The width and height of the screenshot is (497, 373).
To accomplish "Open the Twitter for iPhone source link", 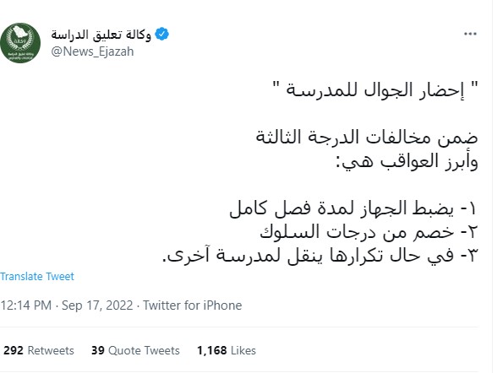I will (x=193, y=305).
